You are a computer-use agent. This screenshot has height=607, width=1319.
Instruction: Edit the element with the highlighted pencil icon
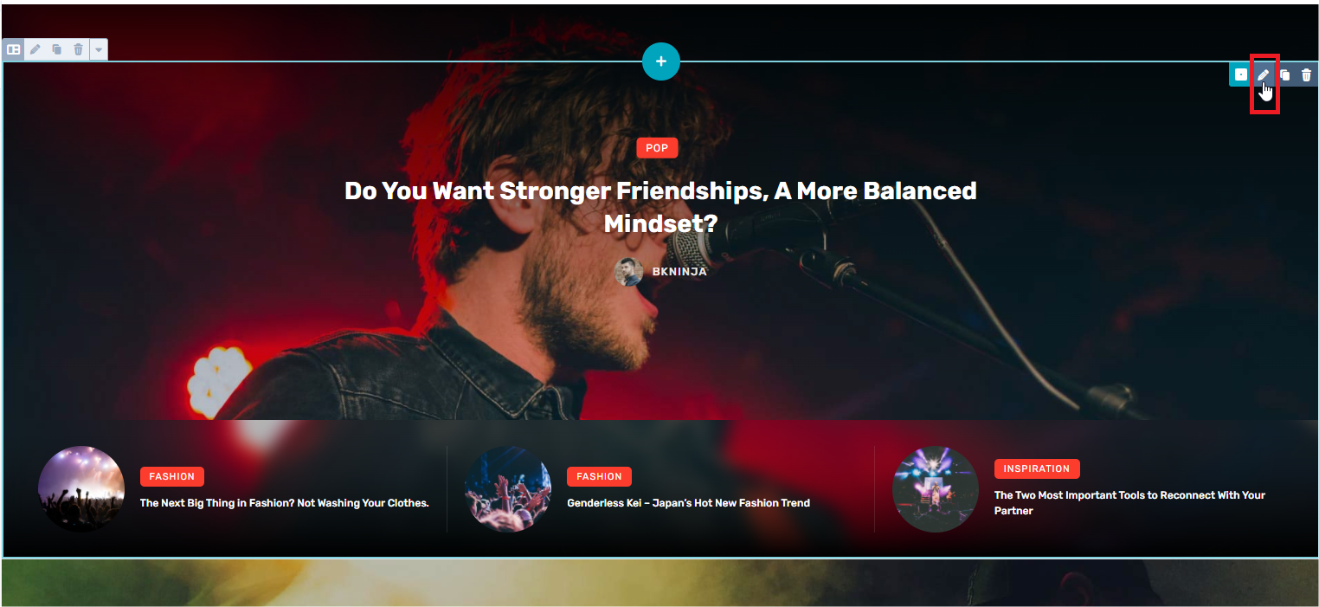pyautogui.click(x=1264, y=75)
